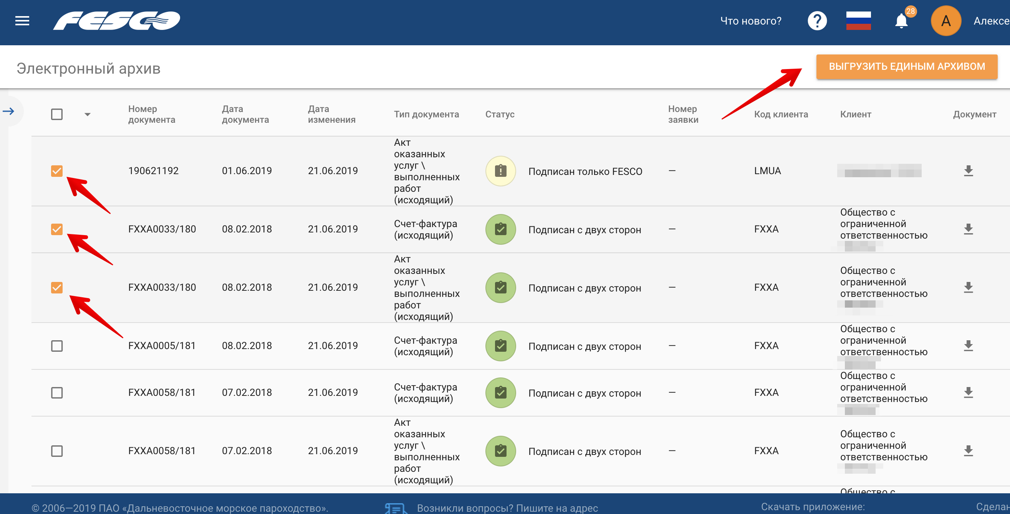Click Электронный архив page title
Image resolution: width=1010 pixels, height=514 pixels.
pyautogui.click(x=89, y=69)
